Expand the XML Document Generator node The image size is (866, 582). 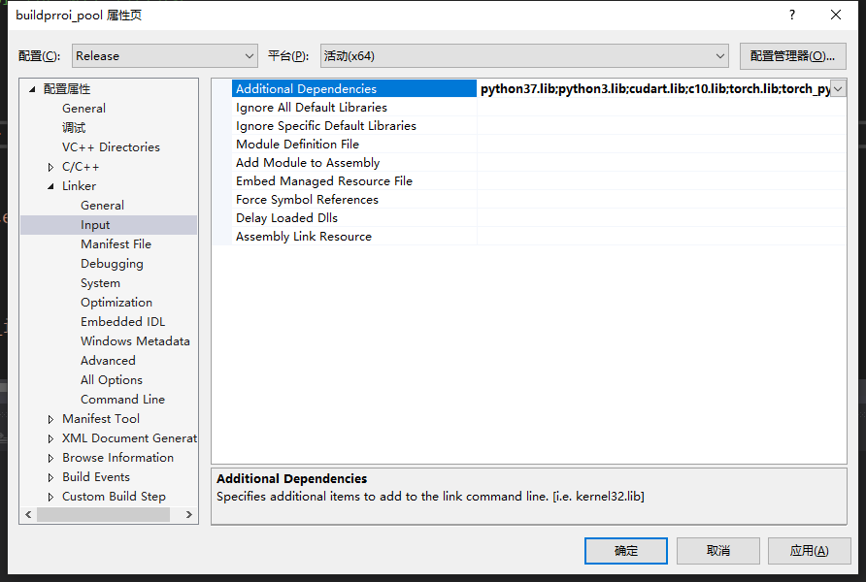[50, 437]
